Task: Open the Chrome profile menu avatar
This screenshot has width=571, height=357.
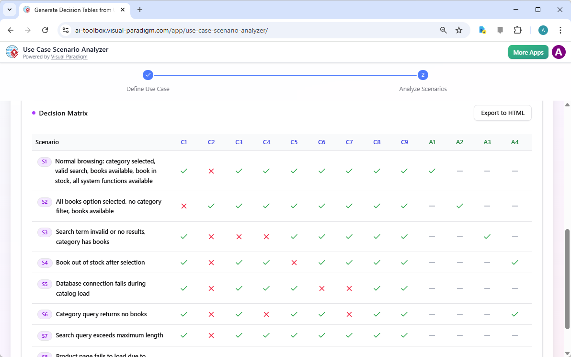Action: click(543, 30)
